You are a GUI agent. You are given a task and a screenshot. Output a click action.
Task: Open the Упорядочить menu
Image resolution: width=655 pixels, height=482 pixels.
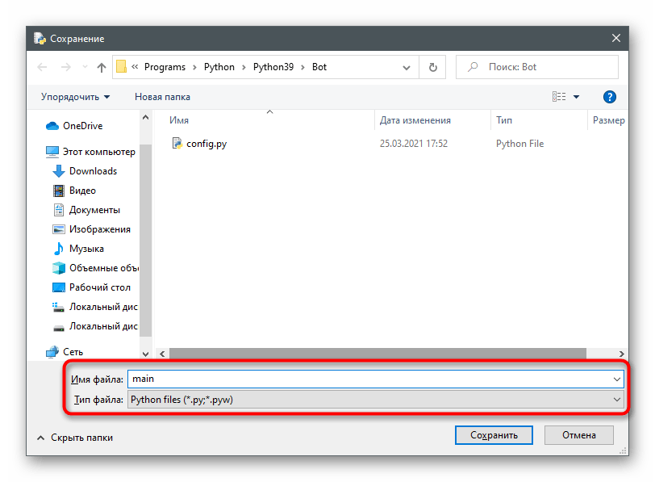[x=76, y=97]
